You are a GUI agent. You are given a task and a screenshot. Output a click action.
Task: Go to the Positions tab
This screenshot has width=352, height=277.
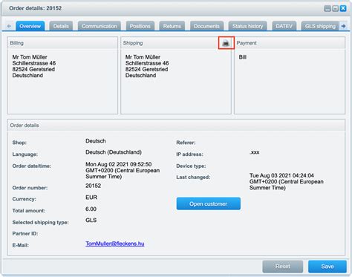pos(140,26)
